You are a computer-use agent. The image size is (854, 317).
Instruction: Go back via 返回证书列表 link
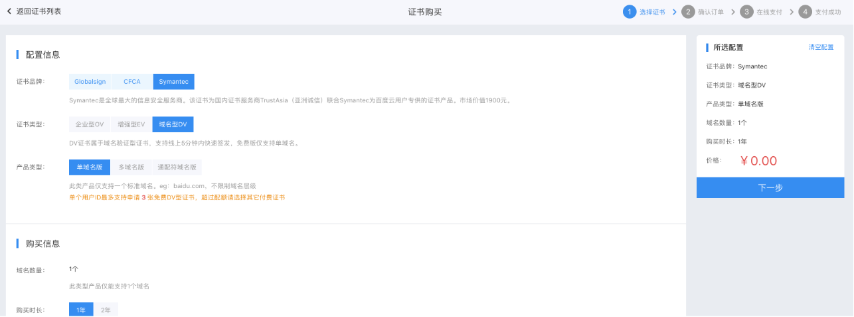pyautogui.click(x=39, y=11)
